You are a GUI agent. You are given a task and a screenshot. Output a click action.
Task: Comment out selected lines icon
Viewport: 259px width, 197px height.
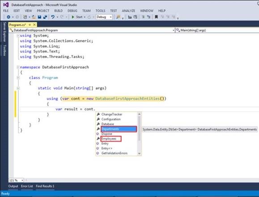[143, 17]
